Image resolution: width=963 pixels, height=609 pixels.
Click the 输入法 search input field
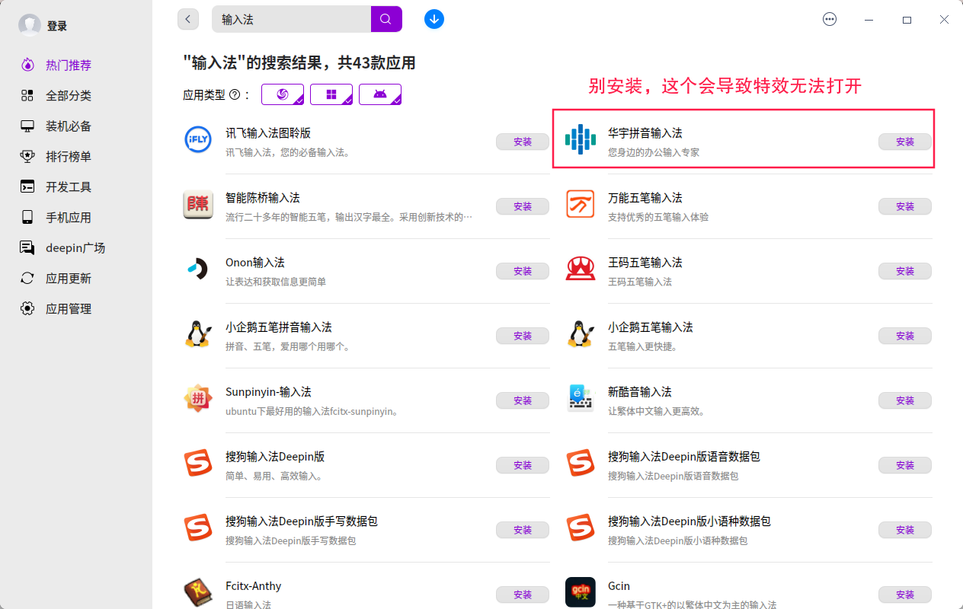pos(290,18)
